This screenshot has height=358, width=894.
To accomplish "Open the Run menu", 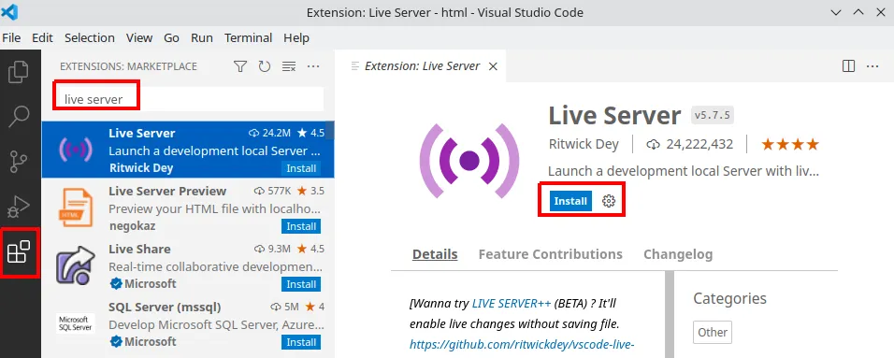I will coord(202,38).
